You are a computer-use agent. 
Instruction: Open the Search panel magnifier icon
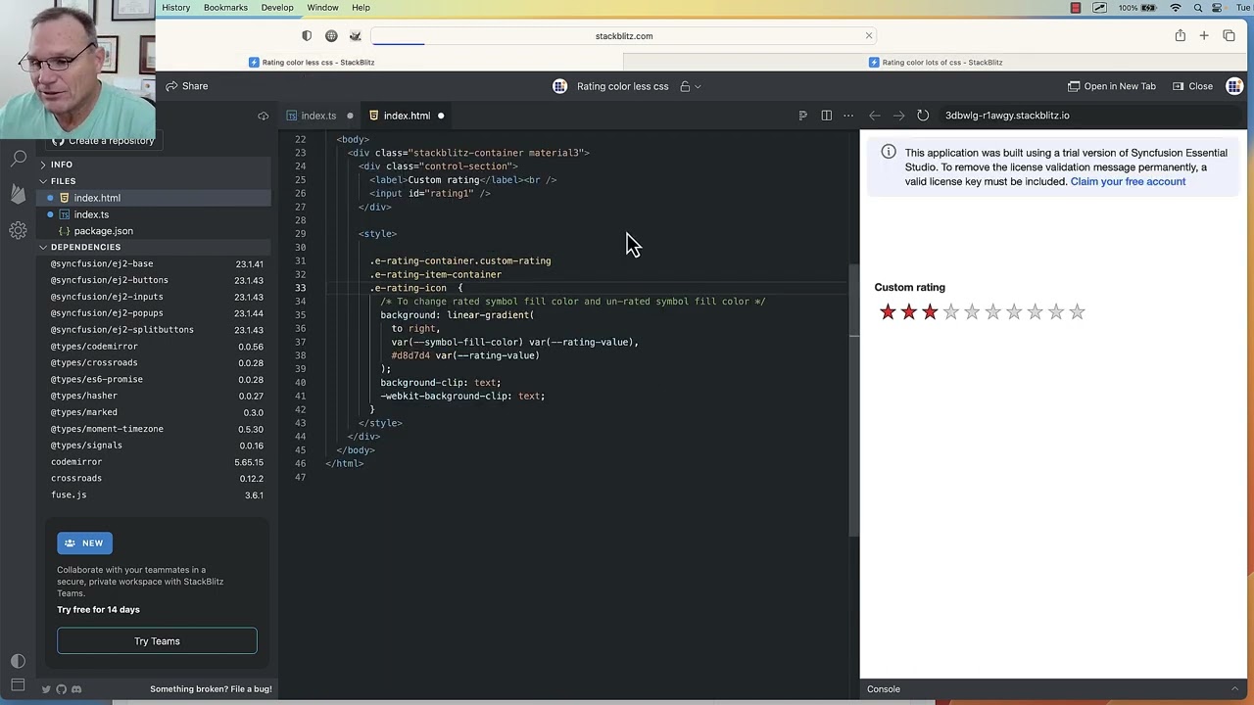[18, 157]
